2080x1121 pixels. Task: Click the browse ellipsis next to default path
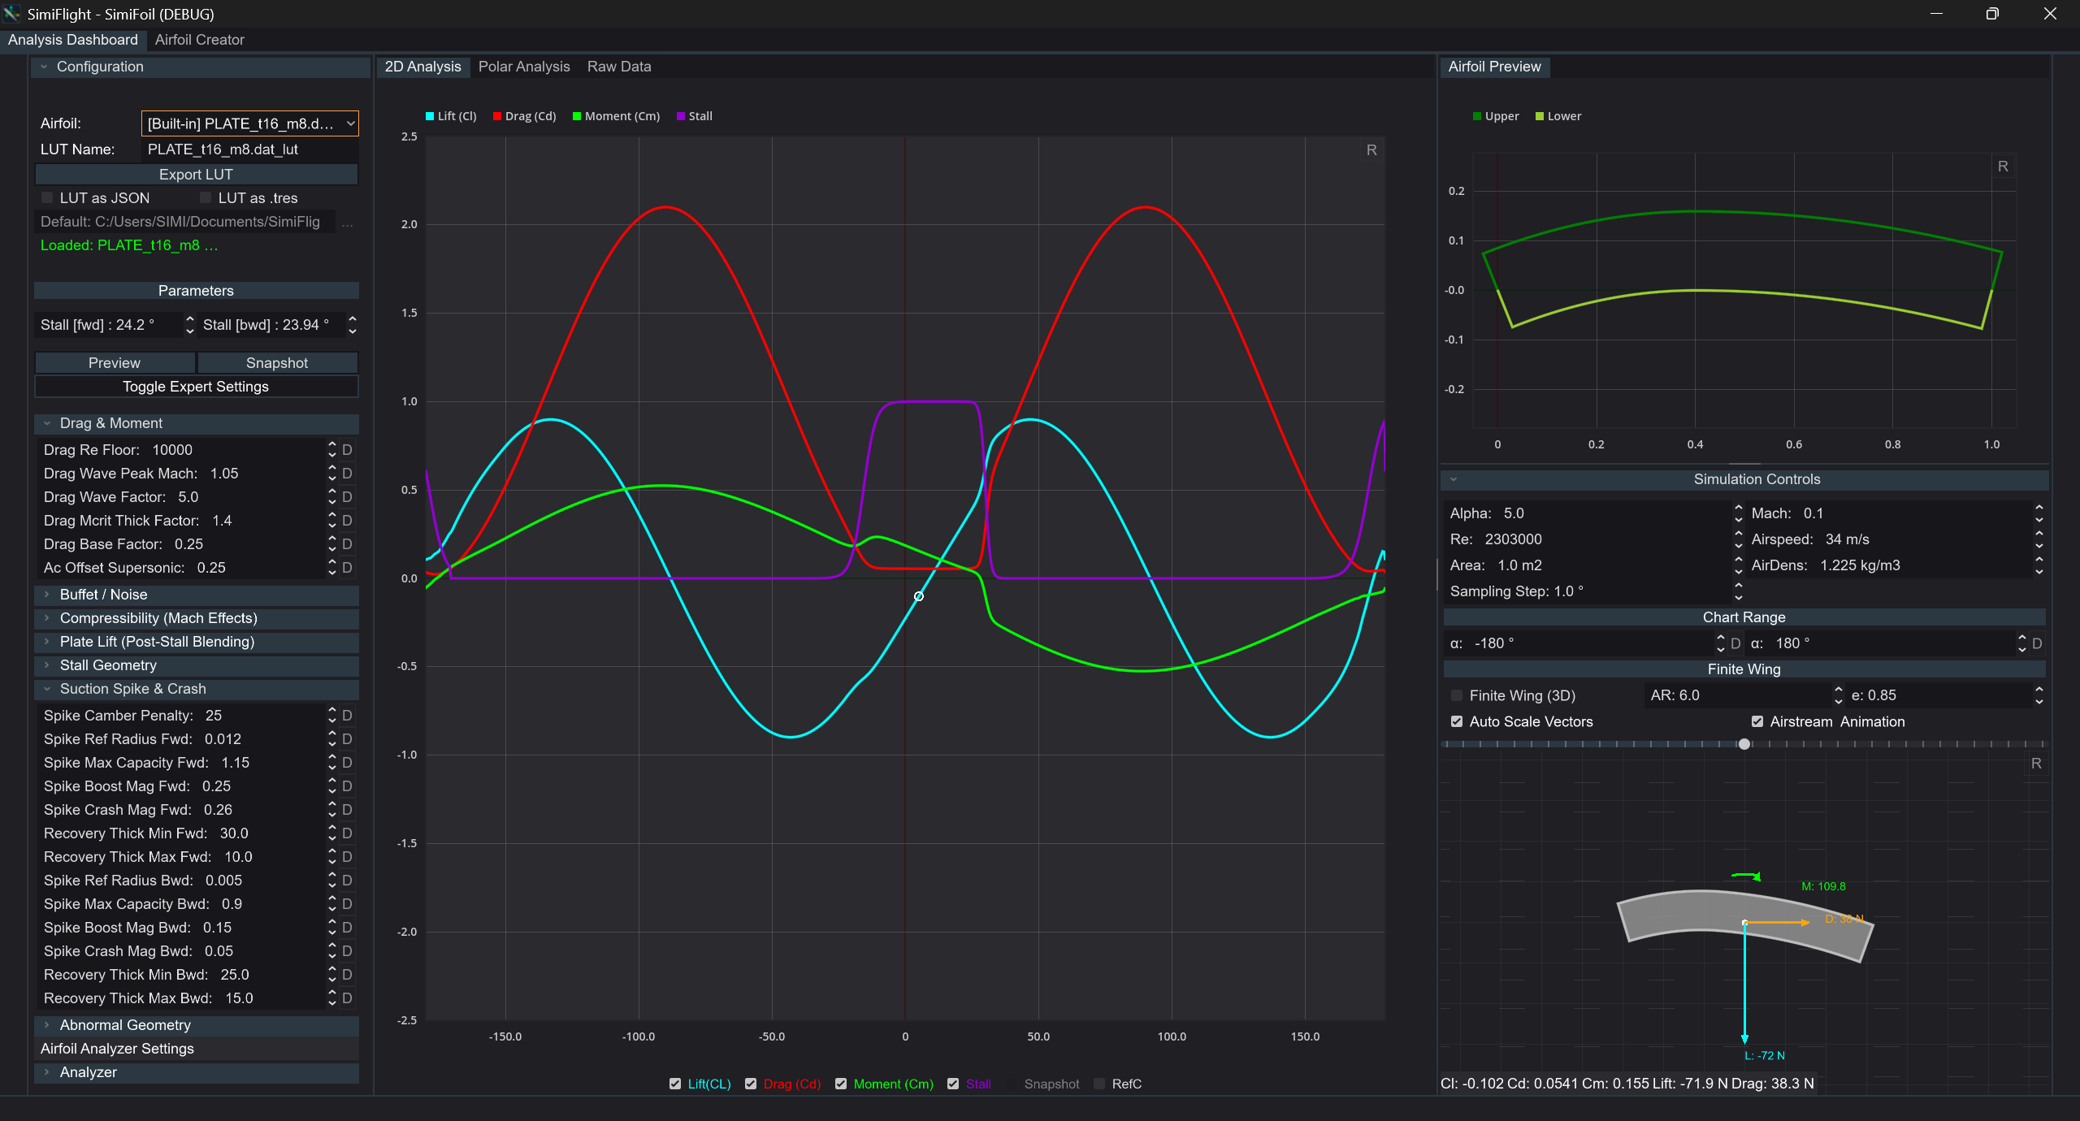[x=348, y=223]
